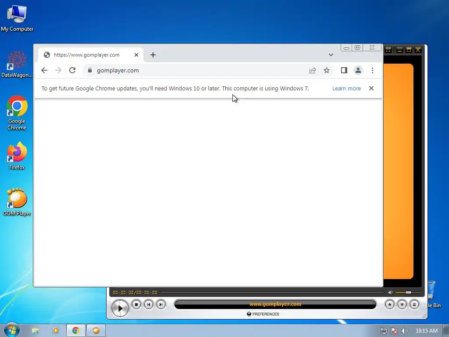Select the https://www.gomplayer.com tab
Screen dimensions: 449x337
point(91,55)
